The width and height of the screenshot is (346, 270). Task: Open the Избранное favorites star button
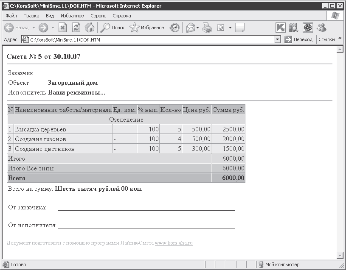tap(147, 28)
